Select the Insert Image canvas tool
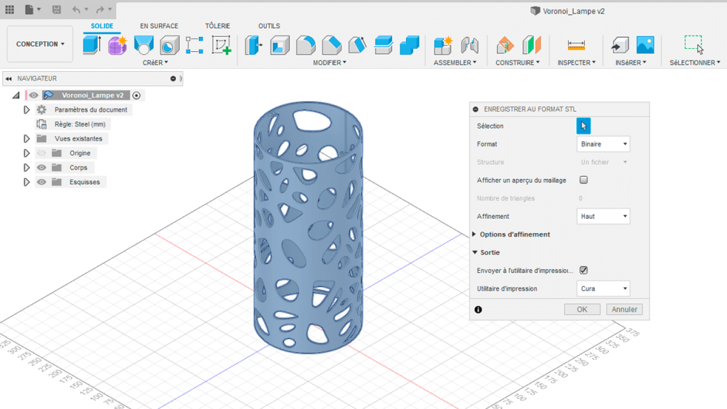 [645, 45]
